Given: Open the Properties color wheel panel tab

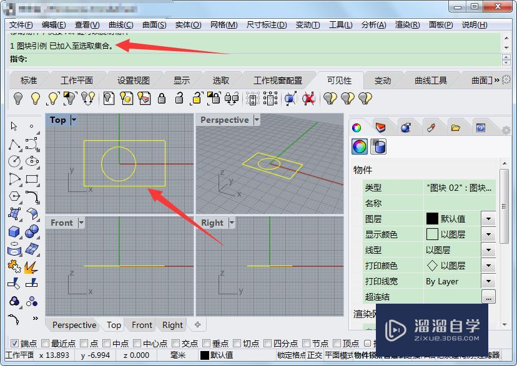Looking at the screenshot, I should 357,128.
